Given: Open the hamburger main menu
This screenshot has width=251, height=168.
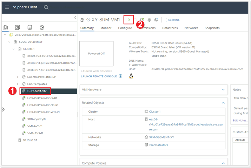Looking at the screenshot, I should (7, 7).
